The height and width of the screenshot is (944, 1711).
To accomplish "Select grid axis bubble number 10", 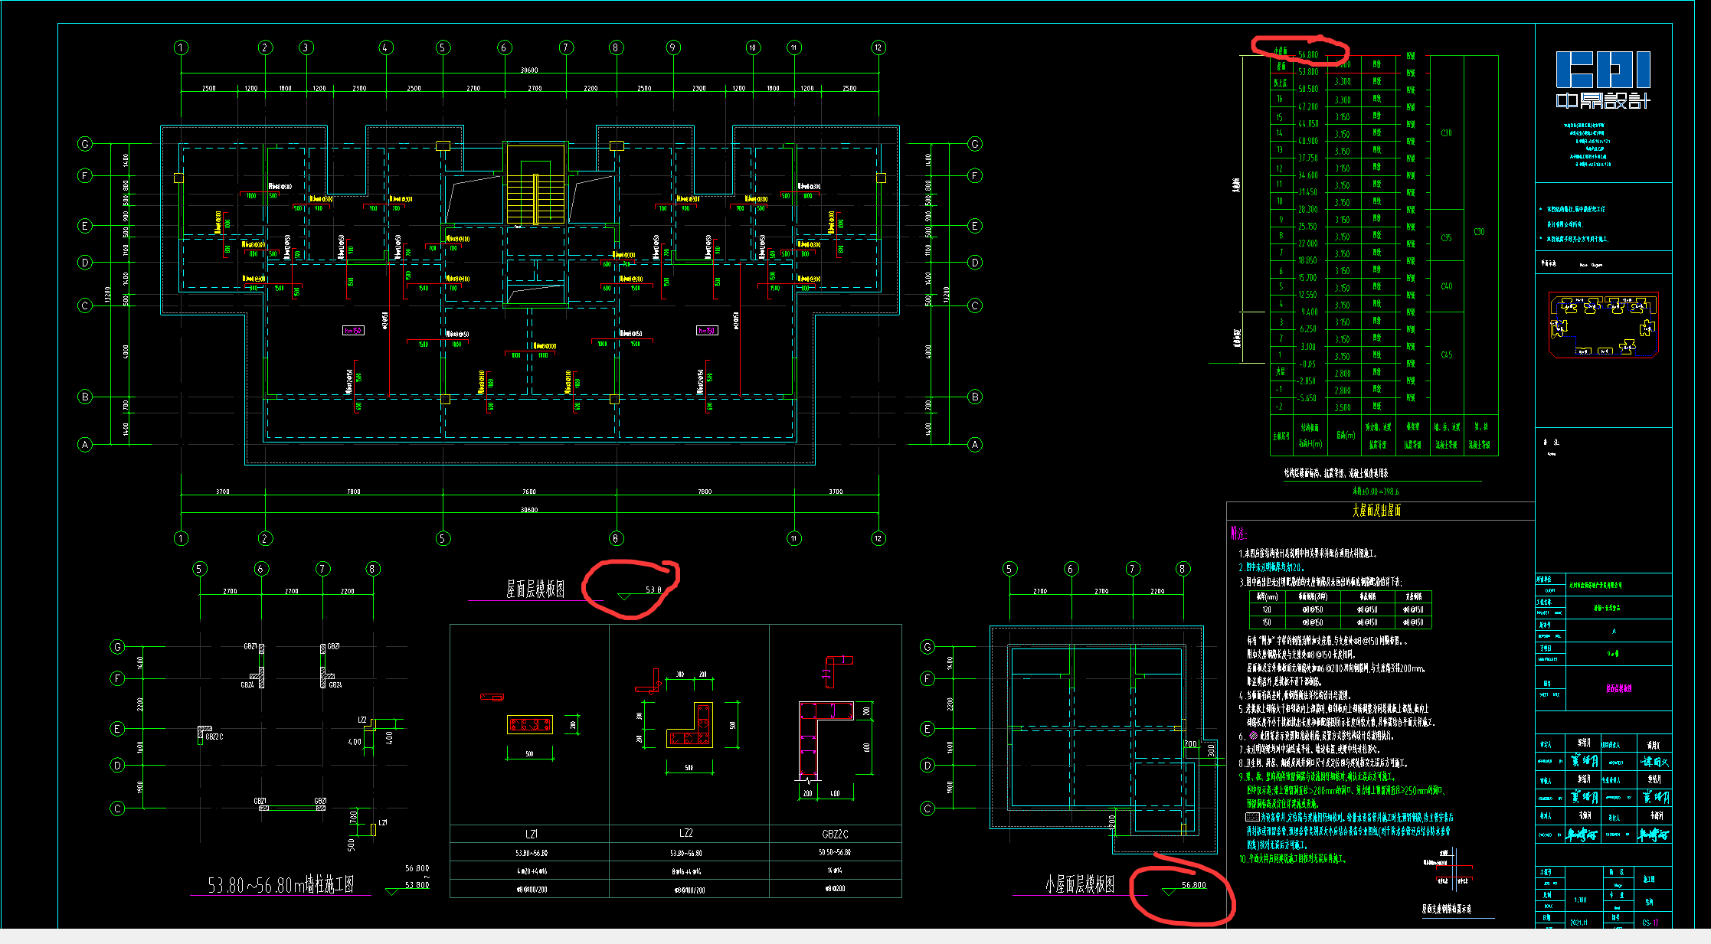I will click(752, 47).
